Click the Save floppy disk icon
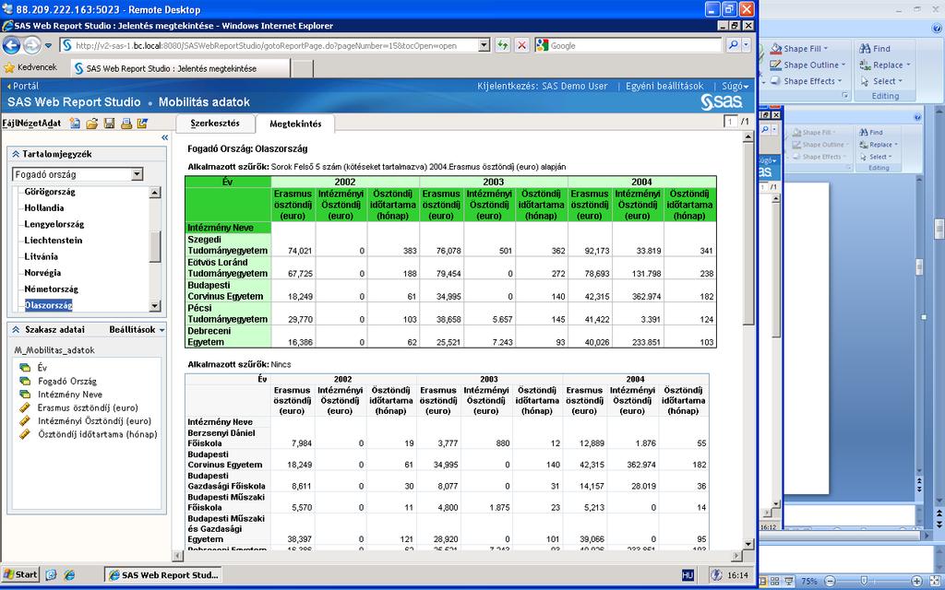Image resolution: width=945 pixels, height=590 pixels. point(109,124)
